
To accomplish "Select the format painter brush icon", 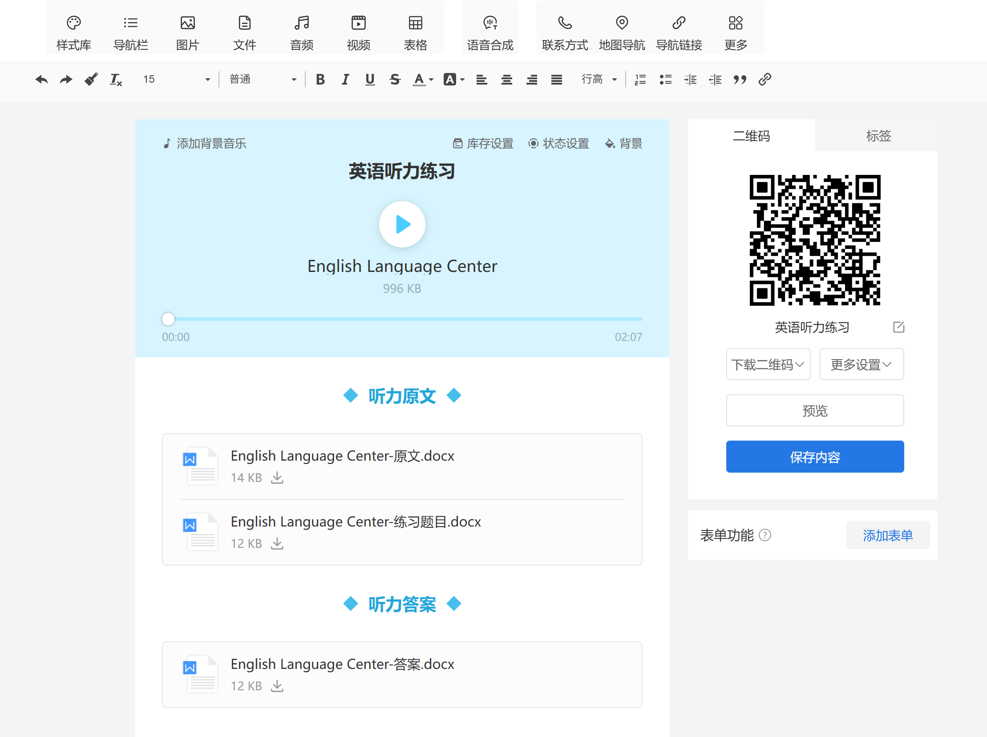I will pyautogui.click(x=91, y=79).
